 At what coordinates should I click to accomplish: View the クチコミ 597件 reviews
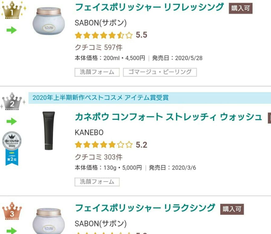pos(99,48)
